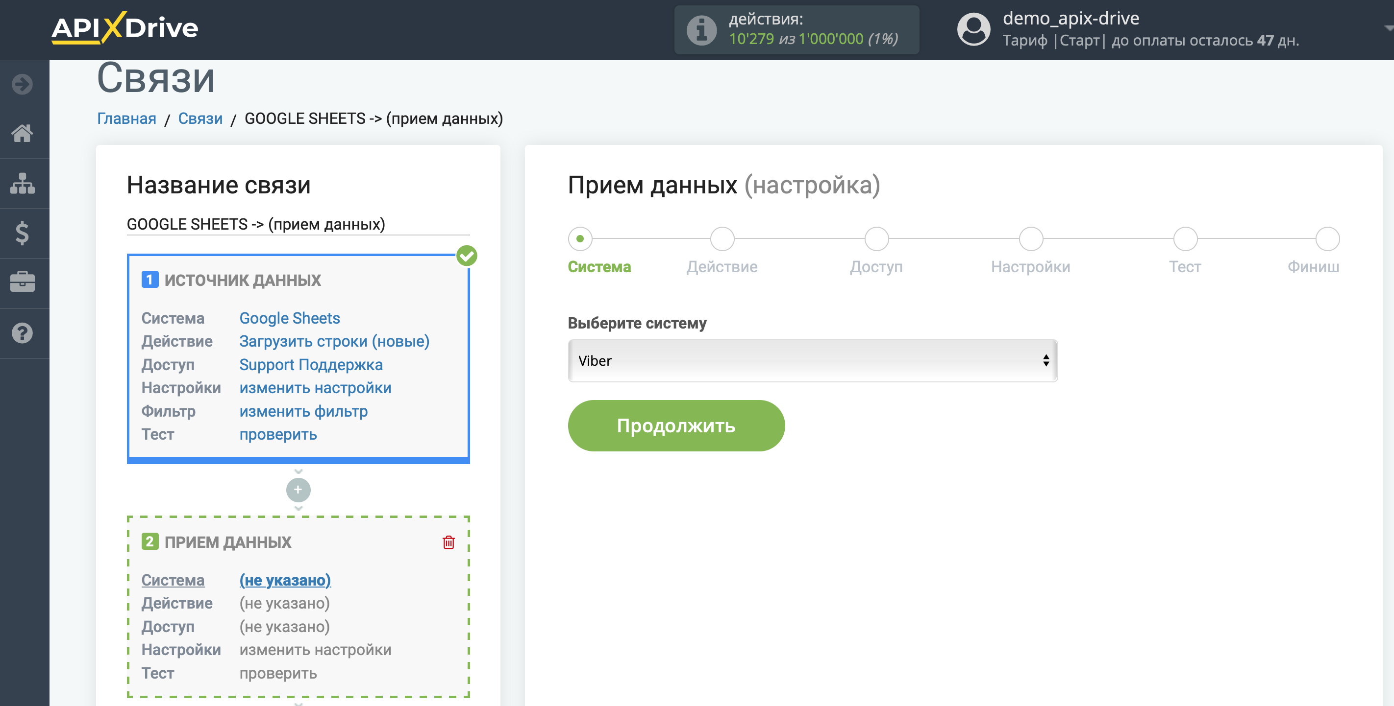Screen dimensions: 1394x706
Task: Click the underlined Система label in receiver block
Action: coord(173,580)
